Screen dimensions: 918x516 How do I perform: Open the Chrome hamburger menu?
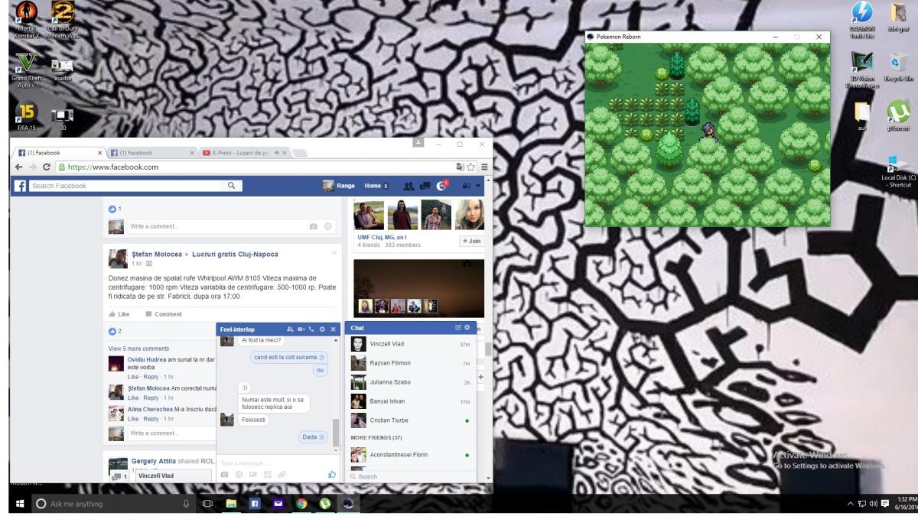[x=484, y=167]
